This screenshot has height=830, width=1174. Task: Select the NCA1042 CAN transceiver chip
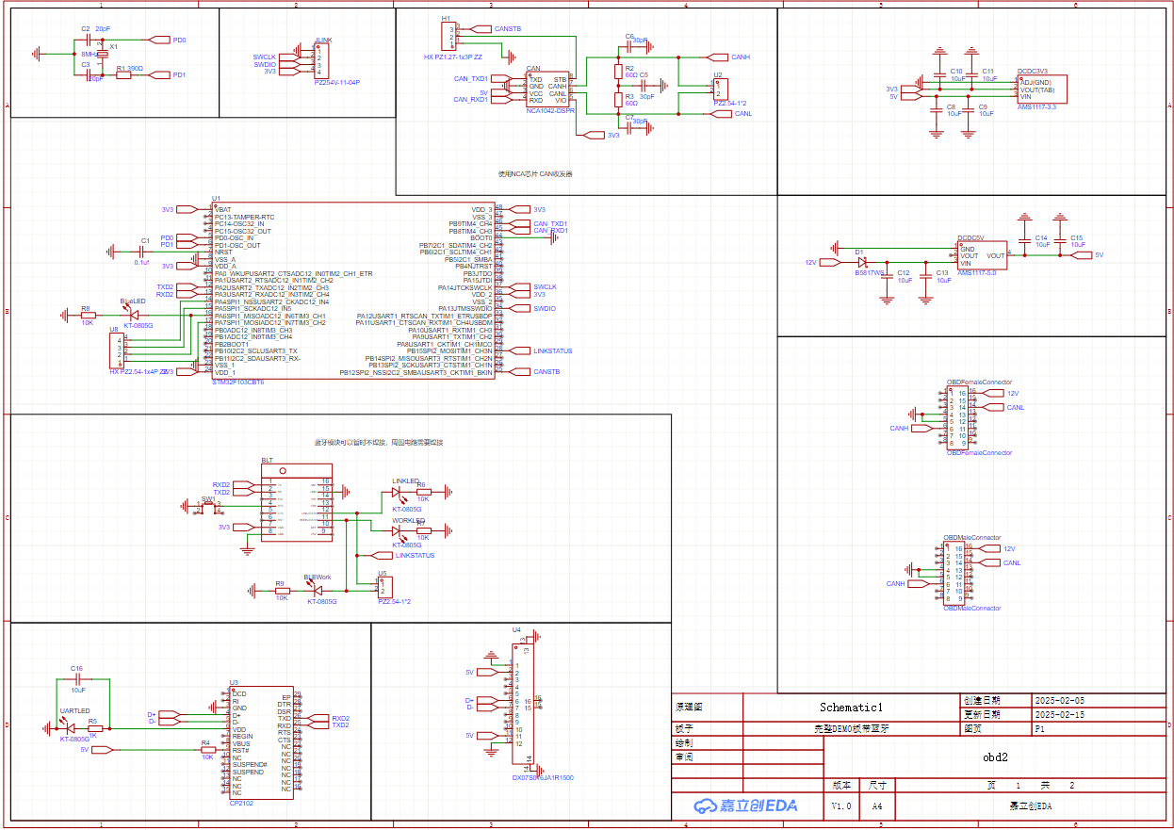[547, 90]
